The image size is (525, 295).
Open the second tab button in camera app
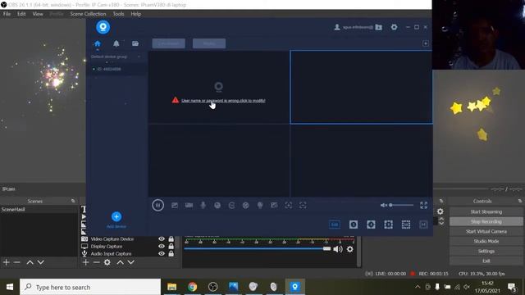pos(209,43)
